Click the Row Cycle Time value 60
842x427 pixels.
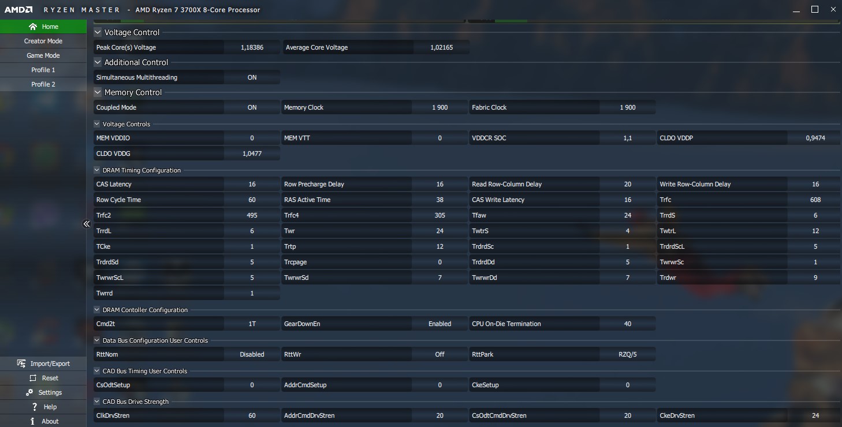(252, 200)
